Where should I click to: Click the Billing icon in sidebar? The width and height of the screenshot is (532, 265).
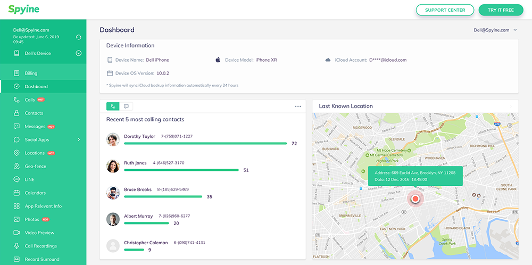pos(16,73)
